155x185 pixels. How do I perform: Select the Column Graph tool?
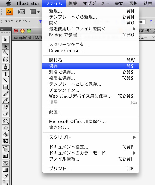coord(6,155)
